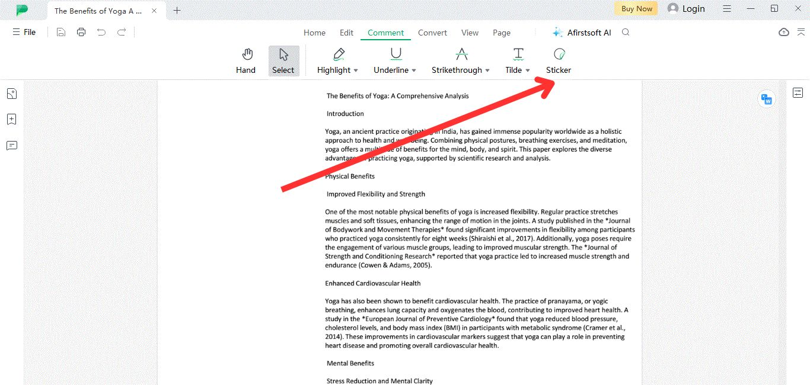Open the File menu
810x385 pixels.
tap(24, 32)
